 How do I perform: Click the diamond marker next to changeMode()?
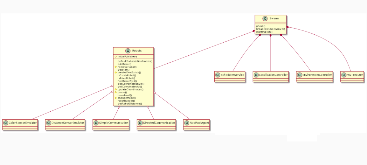pos(115,97)
